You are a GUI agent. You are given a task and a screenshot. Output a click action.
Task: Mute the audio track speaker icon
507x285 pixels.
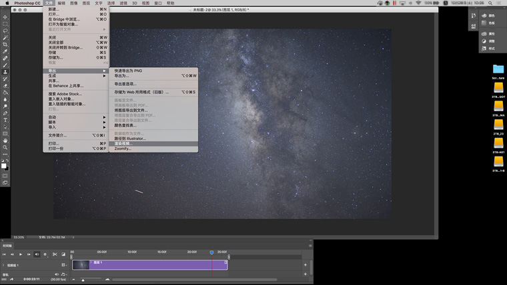pyautogui.click(x=57, y=274)
